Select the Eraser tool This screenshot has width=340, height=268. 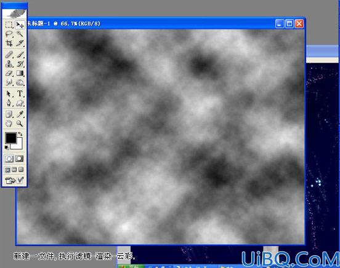pyautogui.click(x=9, y=73)
